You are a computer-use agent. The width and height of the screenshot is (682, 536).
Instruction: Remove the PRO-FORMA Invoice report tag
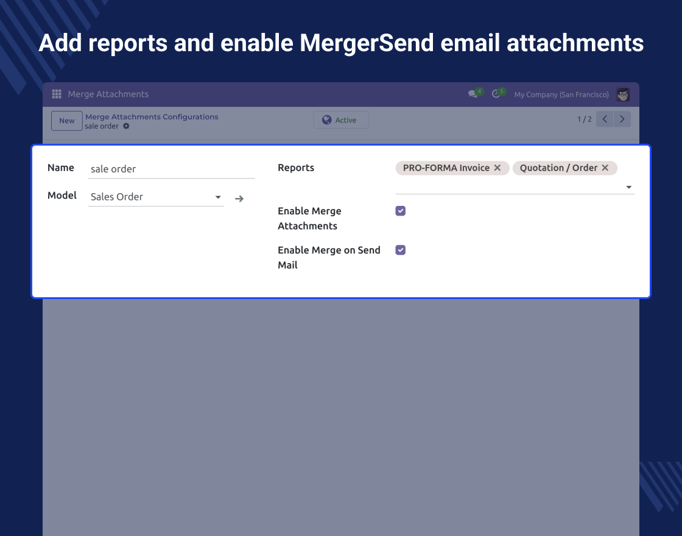tap(497, 168)
